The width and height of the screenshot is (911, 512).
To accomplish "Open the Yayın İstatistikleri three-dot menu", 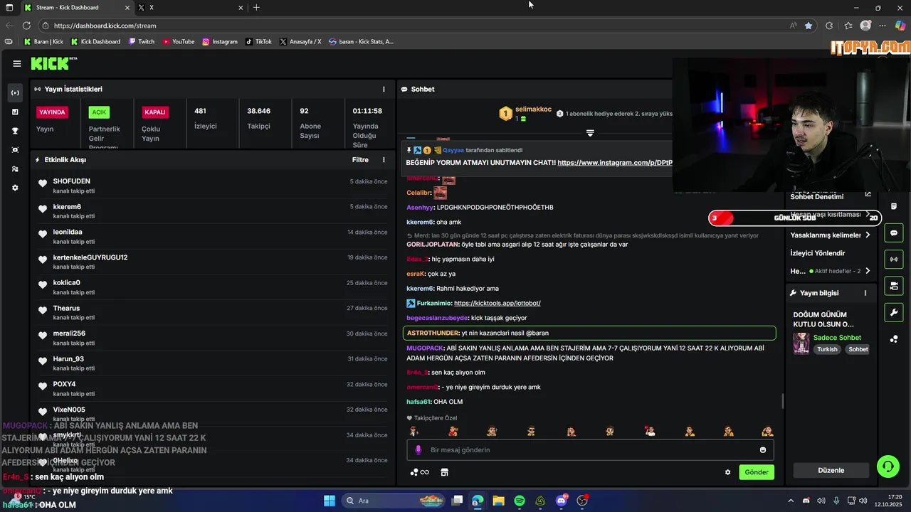I will point(384,89).
